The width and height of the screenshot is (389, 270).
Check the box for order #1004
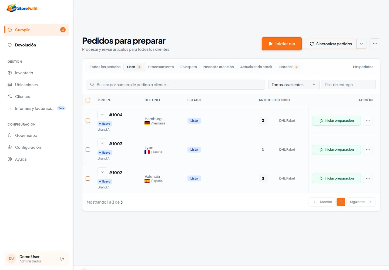pos(88,121)
